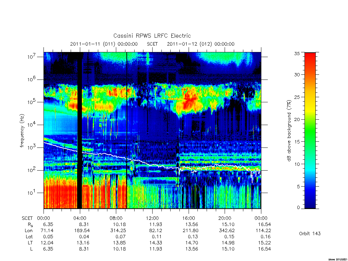Click the plot title 'Cassini RPWS LRFC Electric'
348x261 pixels.
tap(152, 36)
